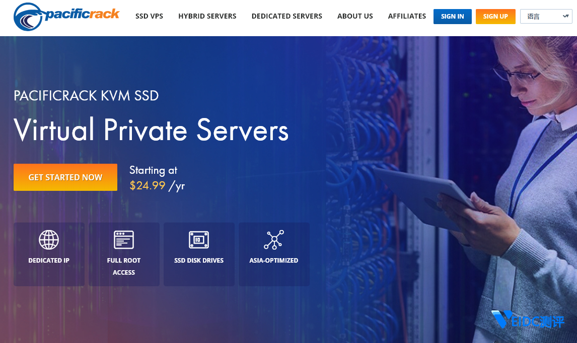Click Get Started Now button
The height and width of the screenshot is (343, 577).
coord(65,177)
